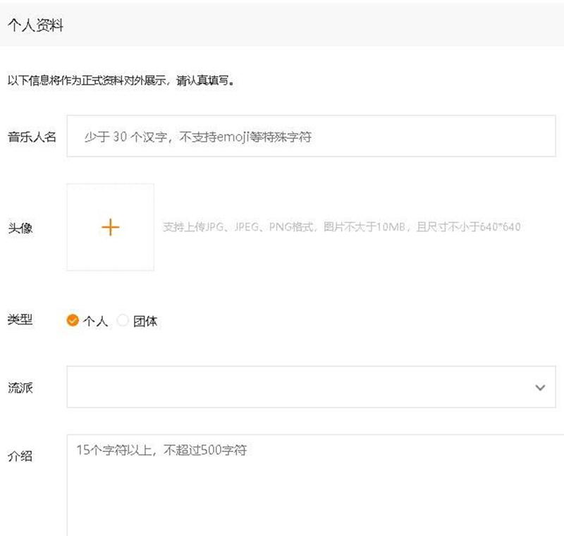Open the 流派 genre select box
The height and width of the screenshot is (536, 564).
point(296,387)
